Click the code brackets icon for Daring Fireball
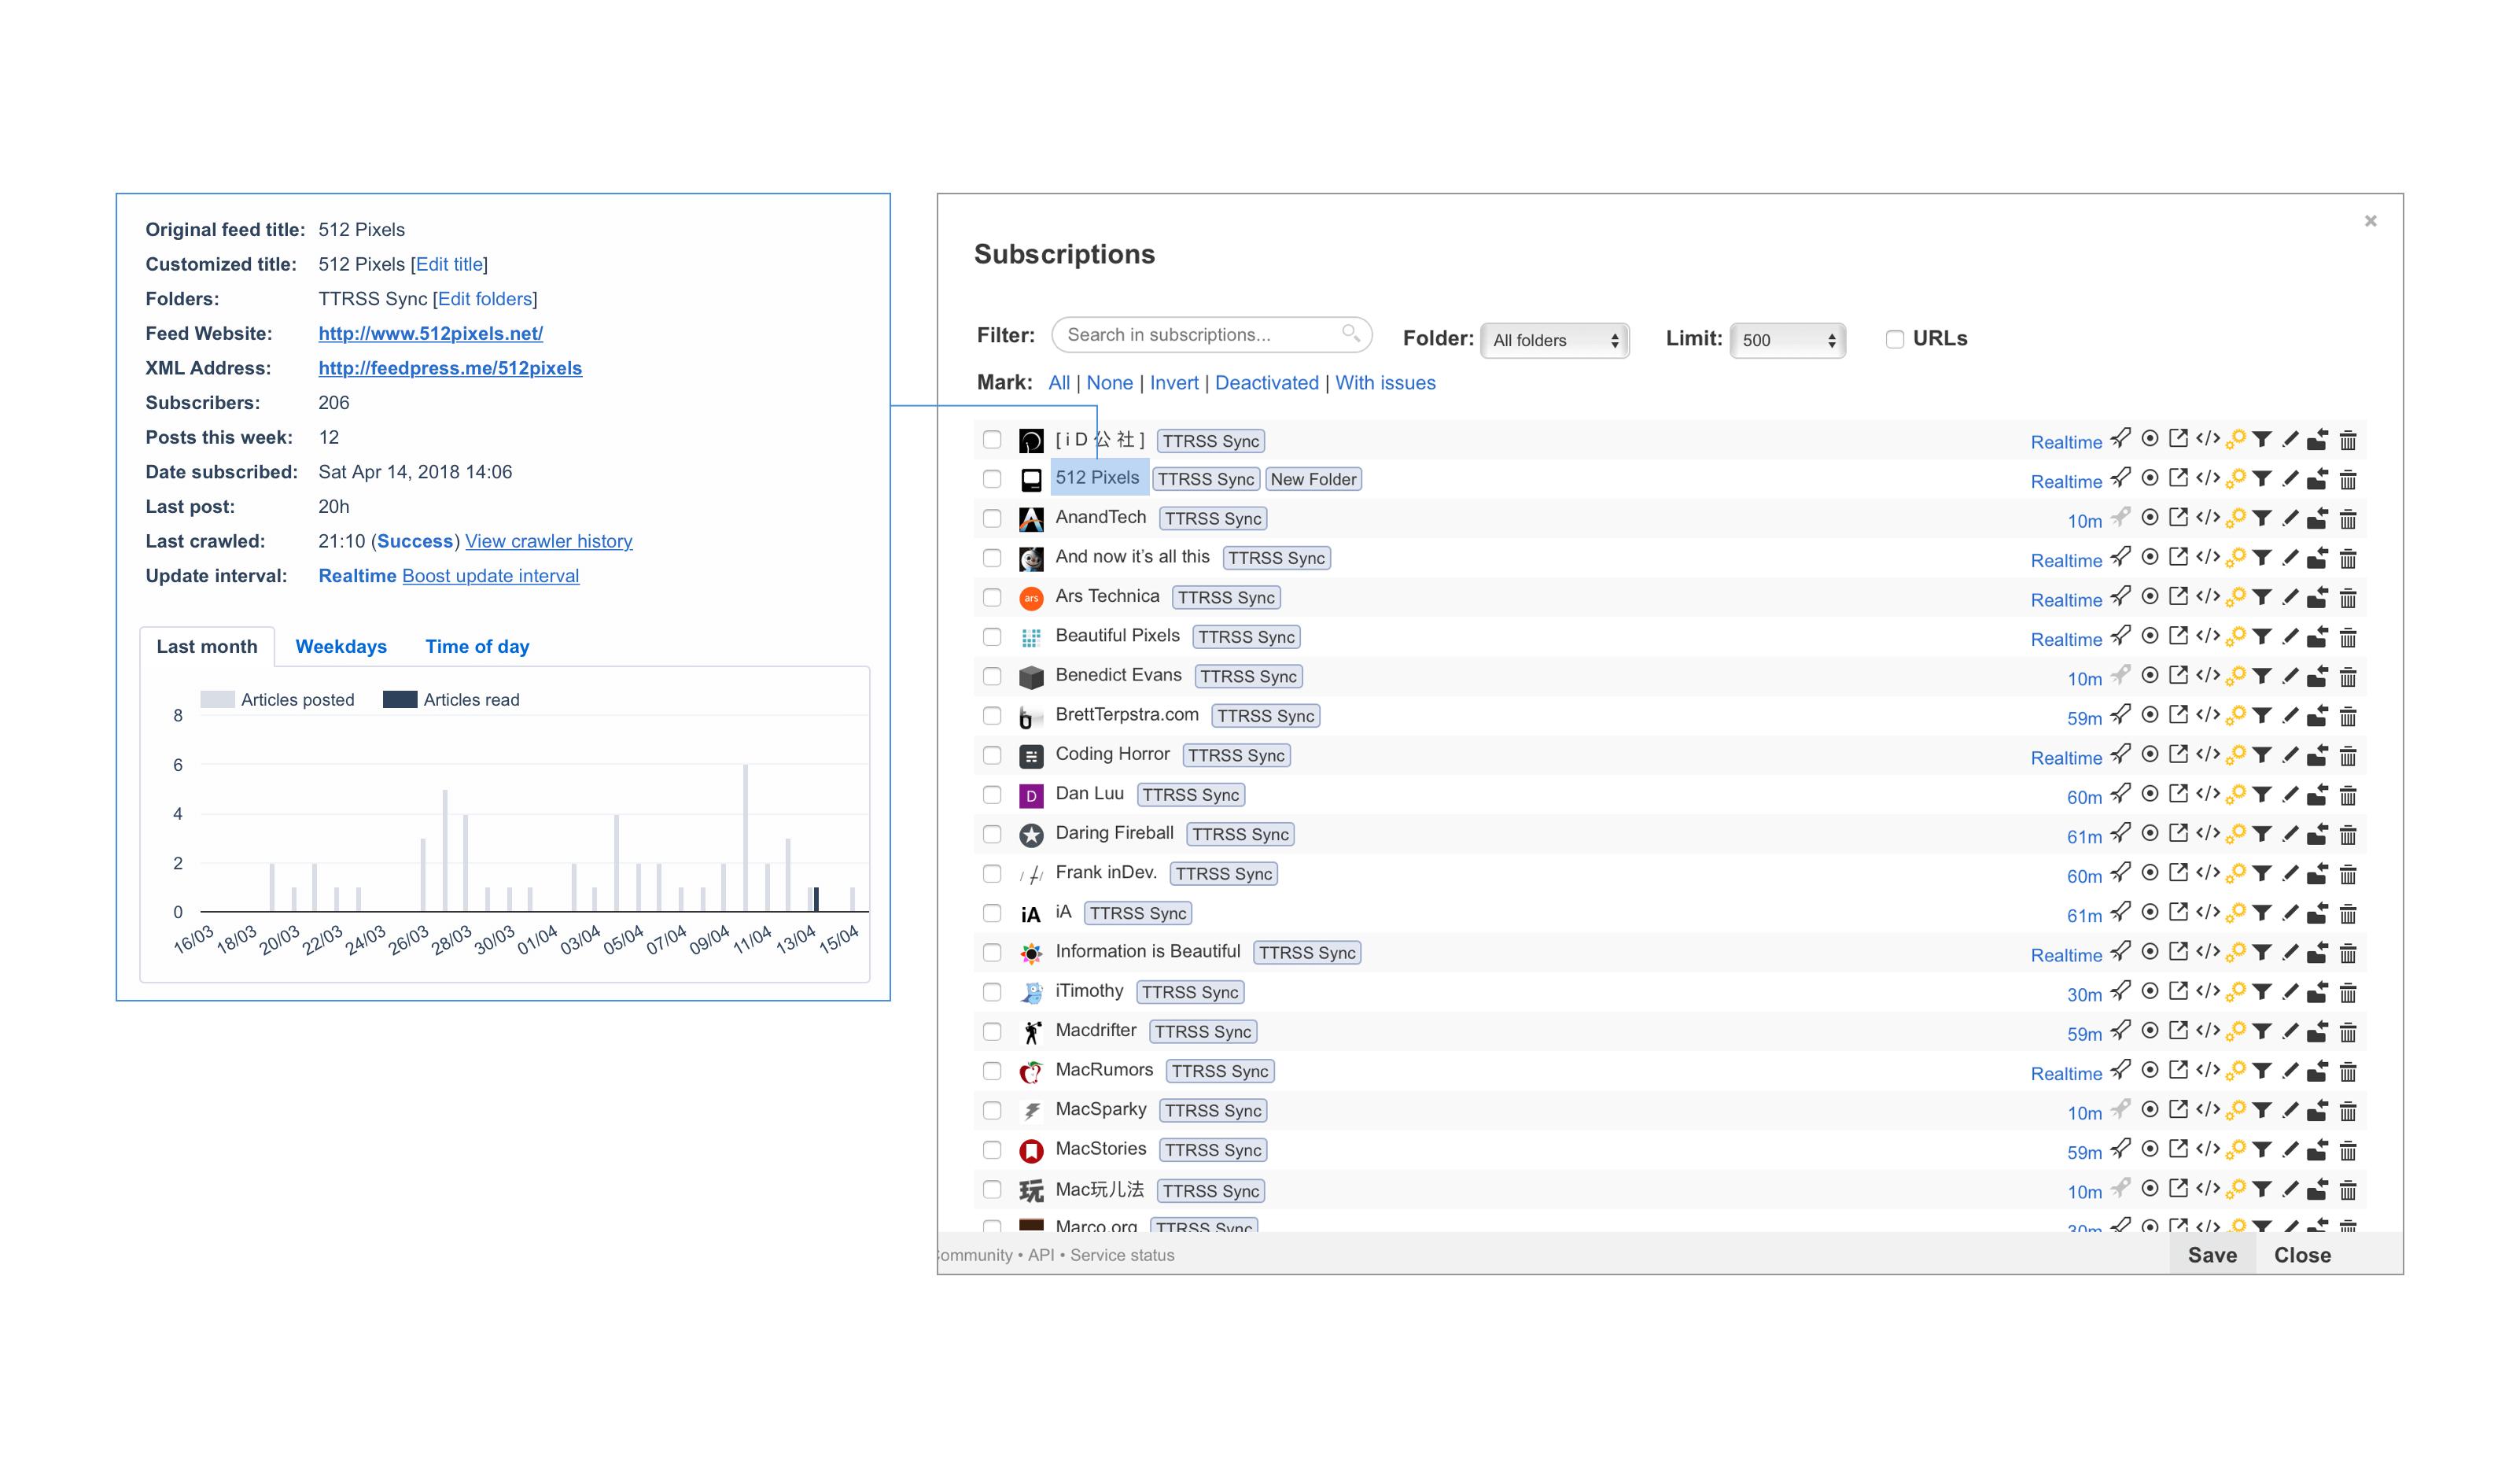2520x1468 pixels. tap(2207, 833)
